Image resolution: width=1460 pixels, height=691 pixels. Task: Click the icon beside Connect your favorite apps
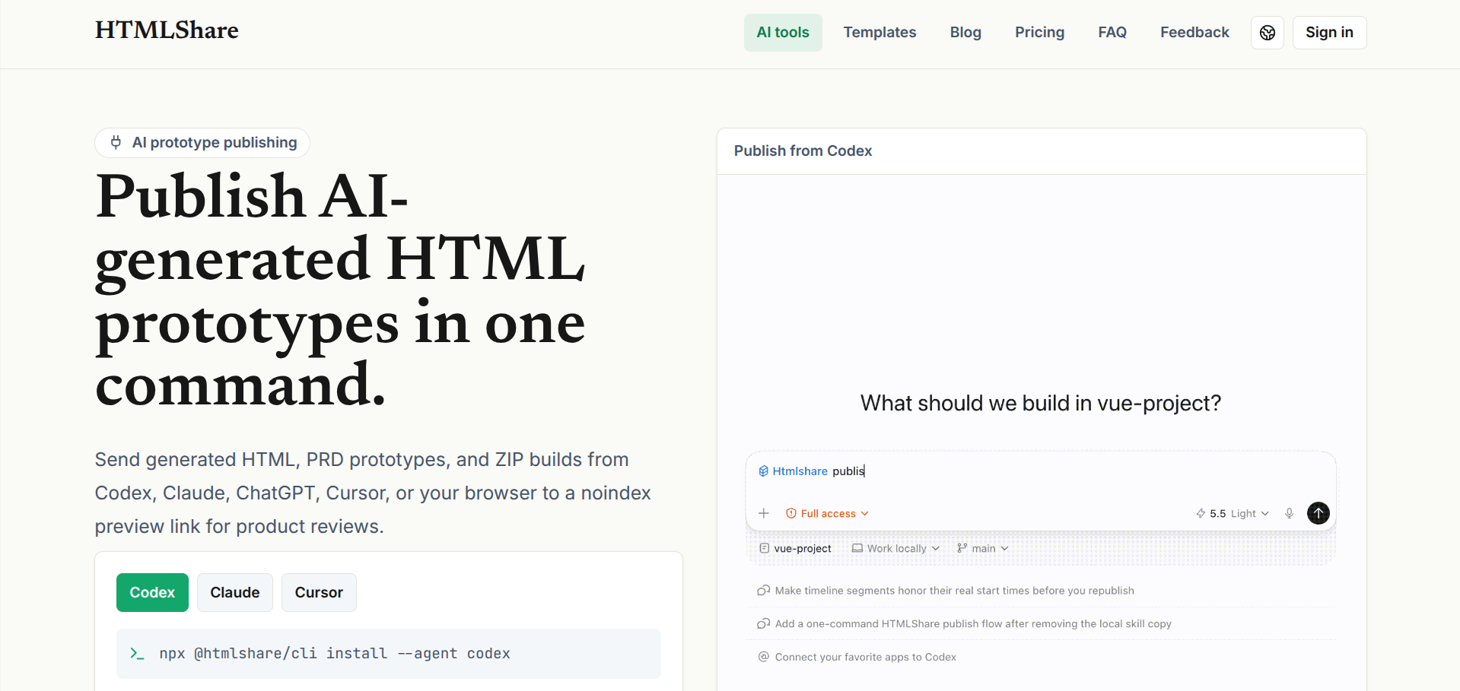(x=763, y=657)
